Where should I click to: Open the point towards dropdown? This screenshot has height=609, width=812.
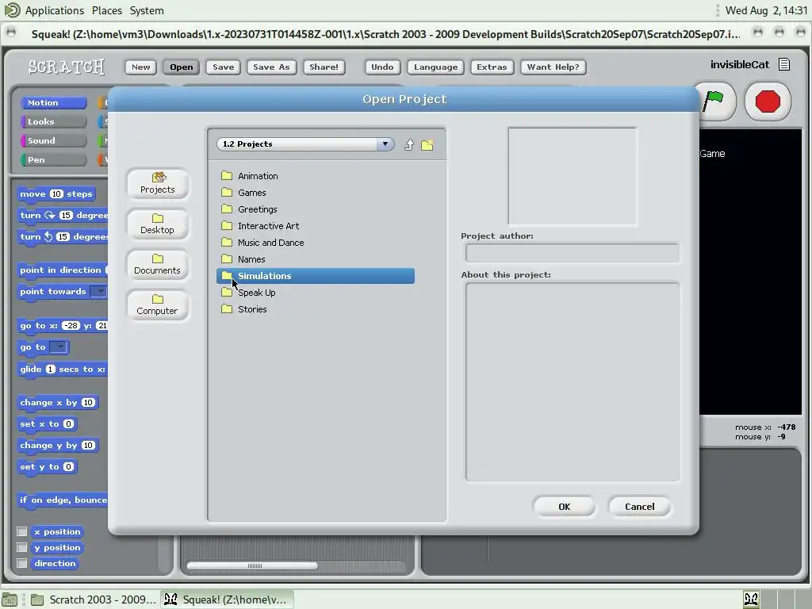pyautogui.click(x=98, y=292)
